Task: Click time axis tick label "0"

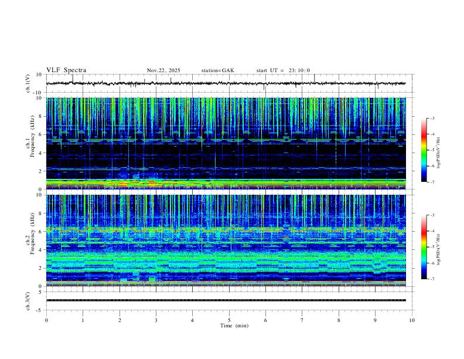Action: click(46, 320)
